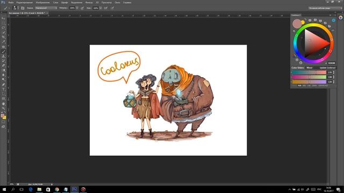344x193 pixels.
Task: Change screen mode icon at toolbar bottom
Action: [3, 127]
